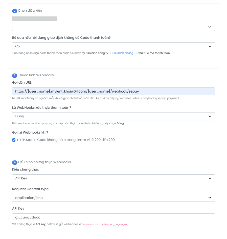Click the 'Gọi đến URL' webhook input field
The height and width of the screenshot is (239, 227).
[x=113, y=91]
